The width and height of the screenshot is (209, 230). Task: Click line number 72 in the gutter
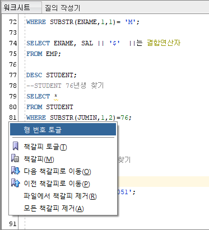[13, 22]
